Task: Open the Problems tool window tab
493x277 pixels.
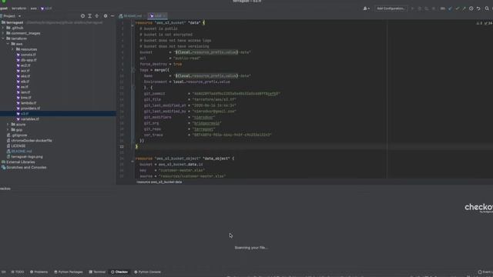Action: click(39, 272)
